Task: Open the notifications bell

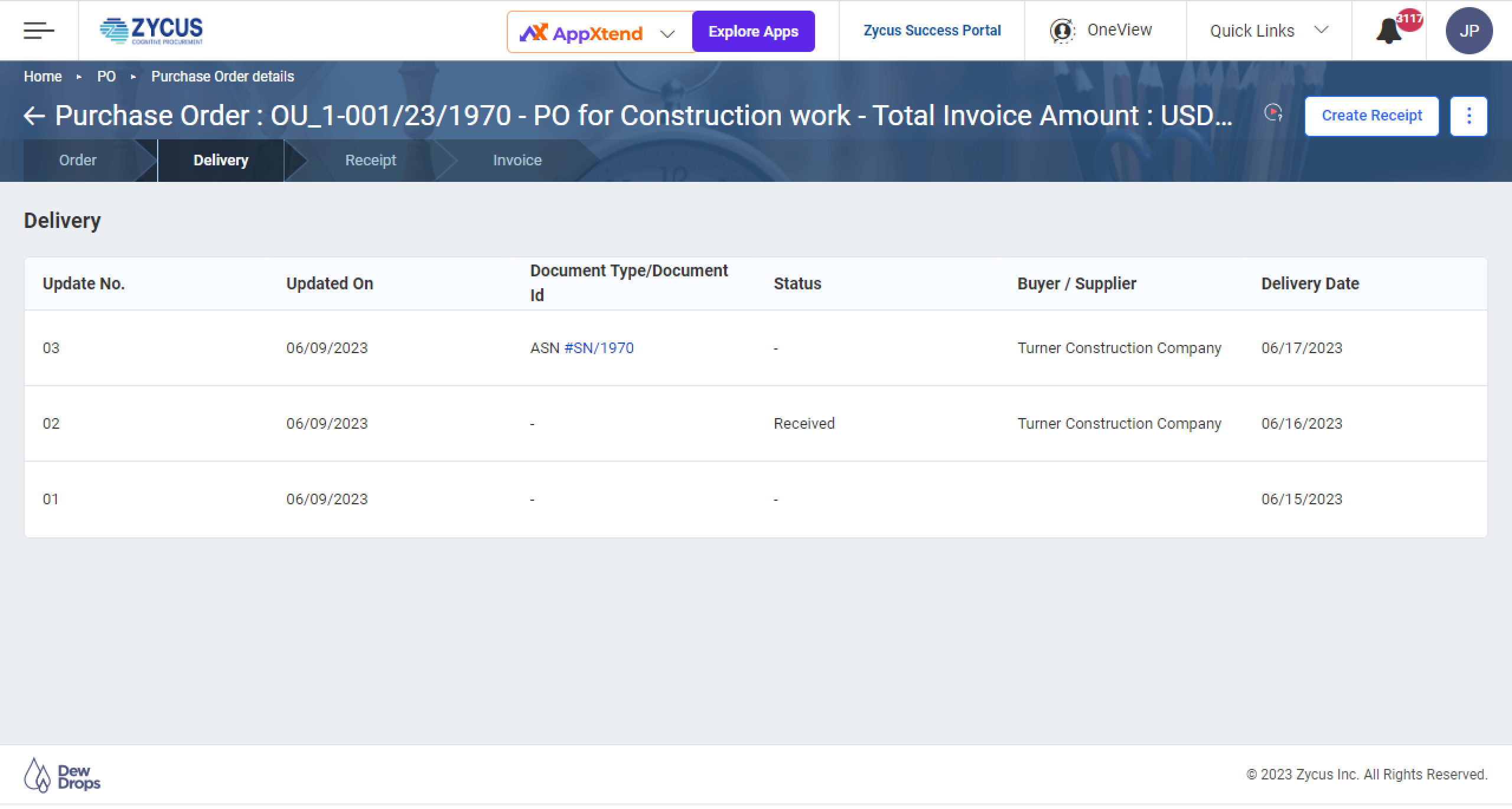Action: pos(1388,31)
